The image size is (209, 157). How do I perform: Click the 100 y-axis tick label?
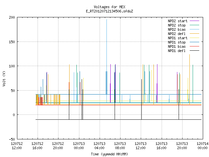click(x=12, y=66)
